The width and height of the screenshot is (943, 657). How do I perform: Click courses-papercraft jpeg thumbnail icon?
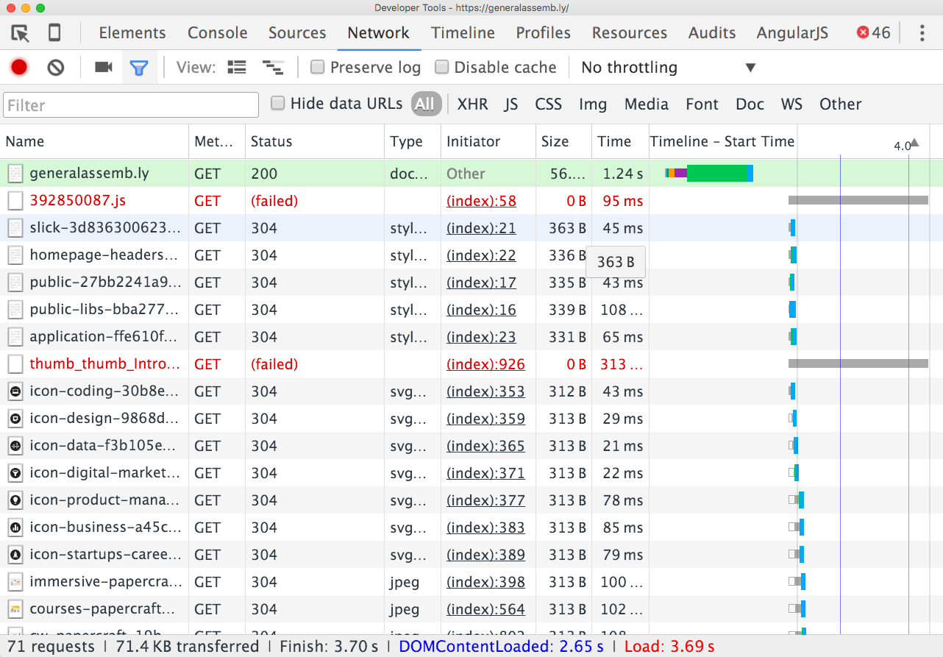(x=15, y=609)
